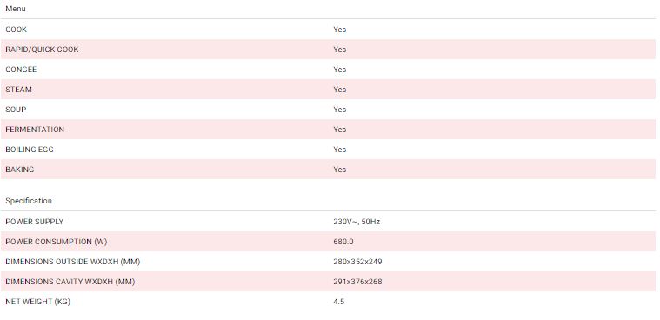
Task: Select the CONGEE menu row
Action: click(x=329, y=70)
